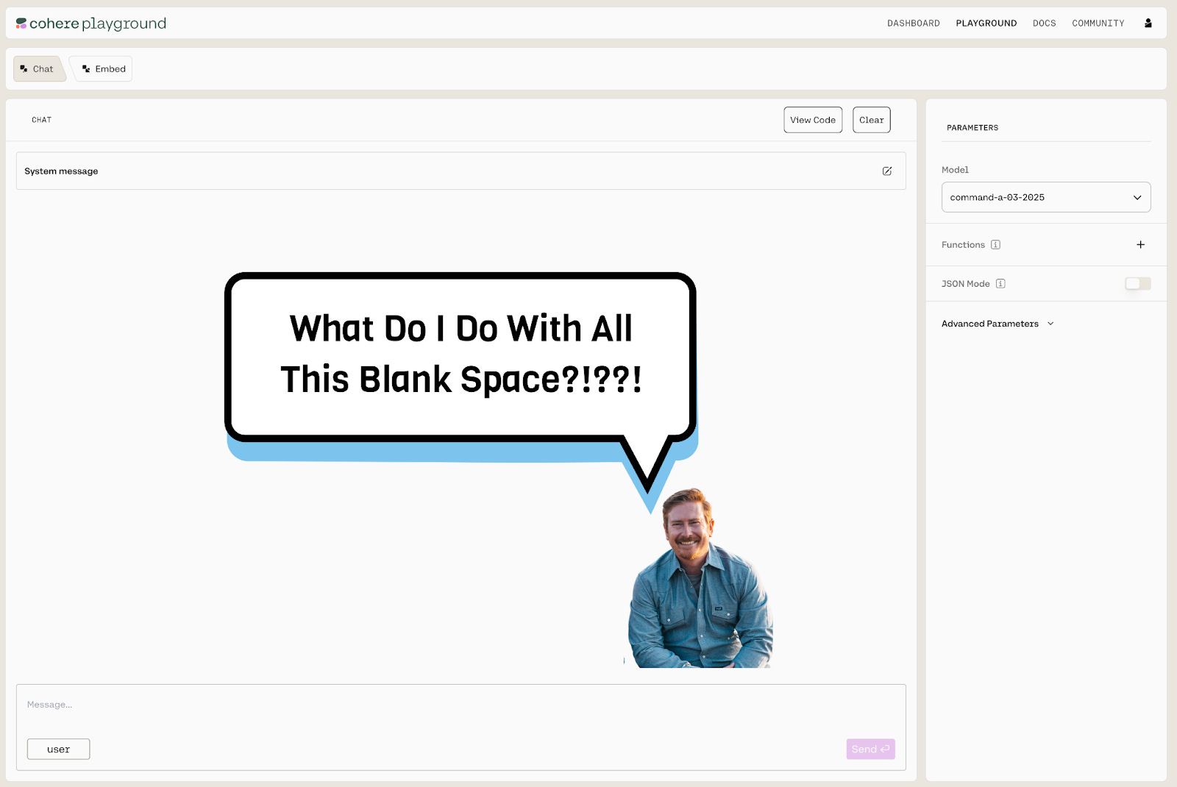Click the JSON Mode label
Viewport: 1177px width, 787px height.
[x=966, y=284]
